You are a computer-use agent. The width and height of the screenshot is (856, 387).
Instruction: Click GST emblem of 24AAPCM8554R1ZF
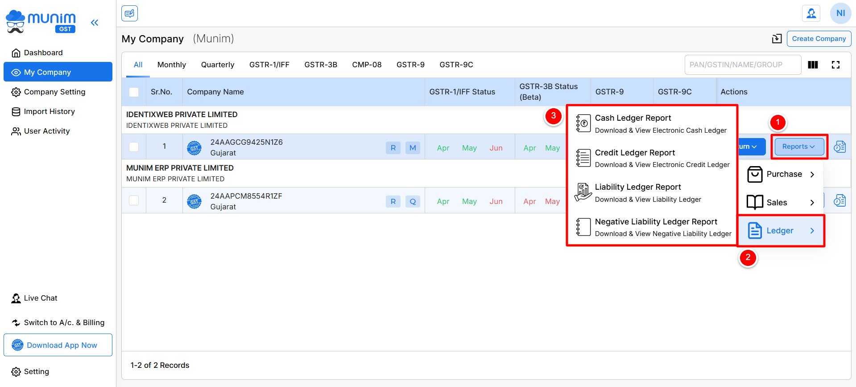click(x=194, y=201)
